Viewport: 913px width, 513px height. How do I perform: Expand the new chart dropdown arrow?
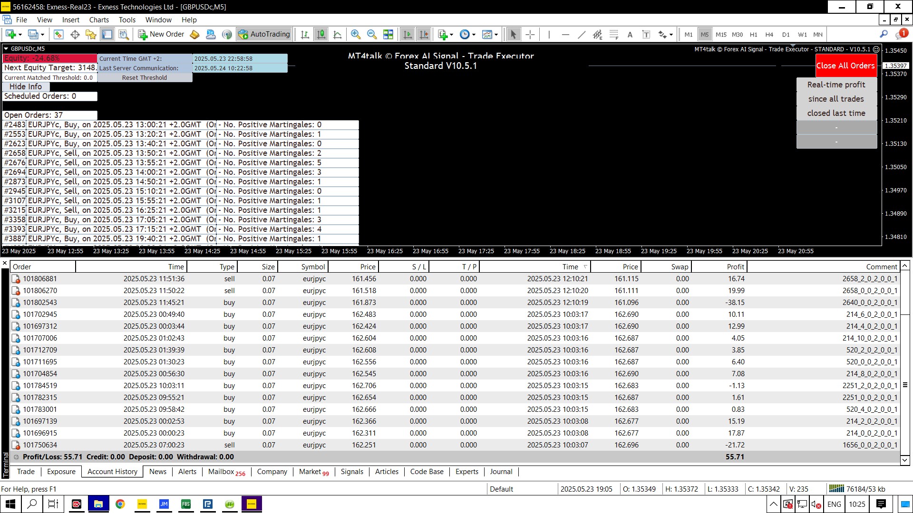[20, 34]
